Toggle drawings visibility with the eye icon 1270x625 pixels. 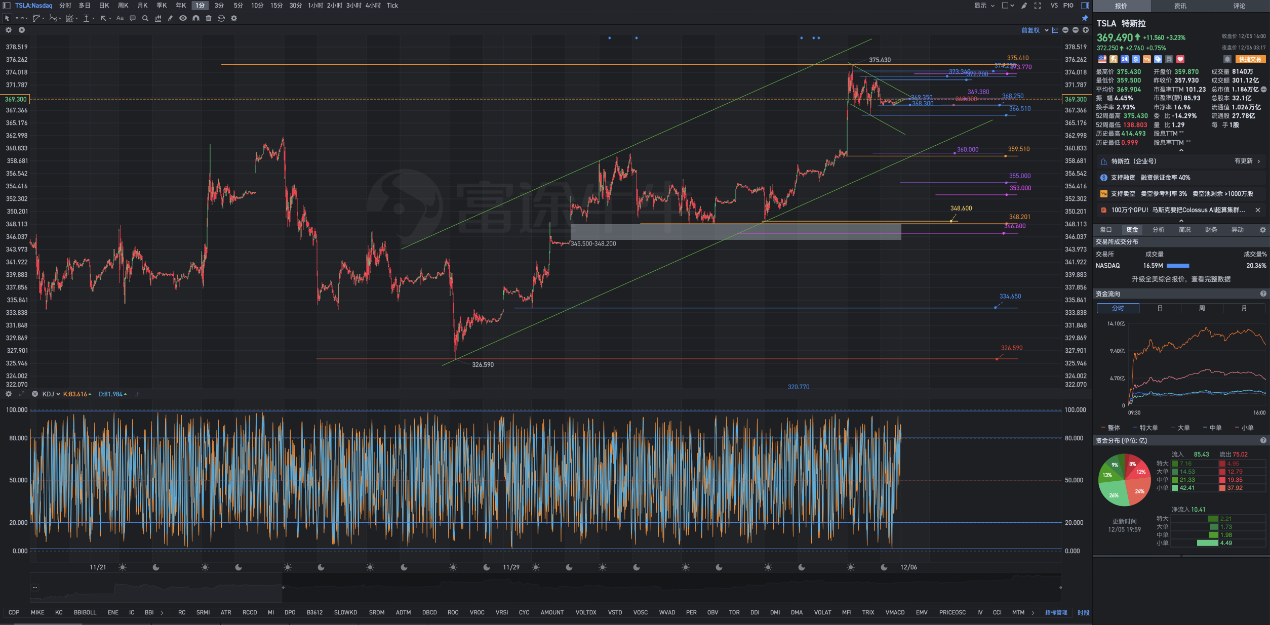tap(183, 18)
